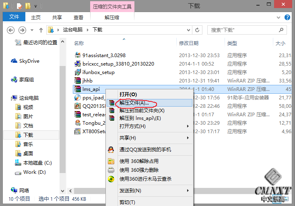Click the 360强力删除 shredder icon
The width and height of the screenshot is (295, 206).
pos(111,170)
